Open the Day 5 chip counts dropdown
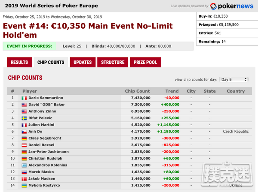Screen dimensions: 258x192 (234, 79)
